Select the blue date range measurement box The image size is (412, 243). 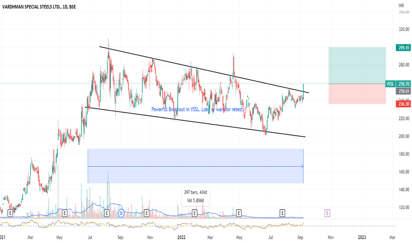click(195, 166)
